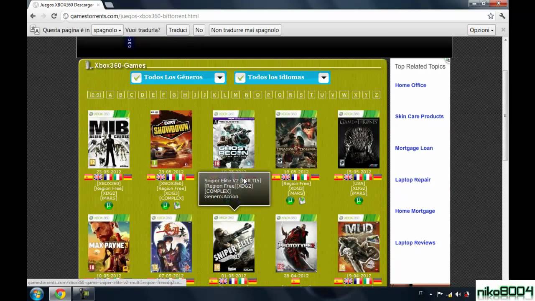Open a new tab with the tab-strip button
The height and width of the screenshot is (301, 535).
(109, 5)
